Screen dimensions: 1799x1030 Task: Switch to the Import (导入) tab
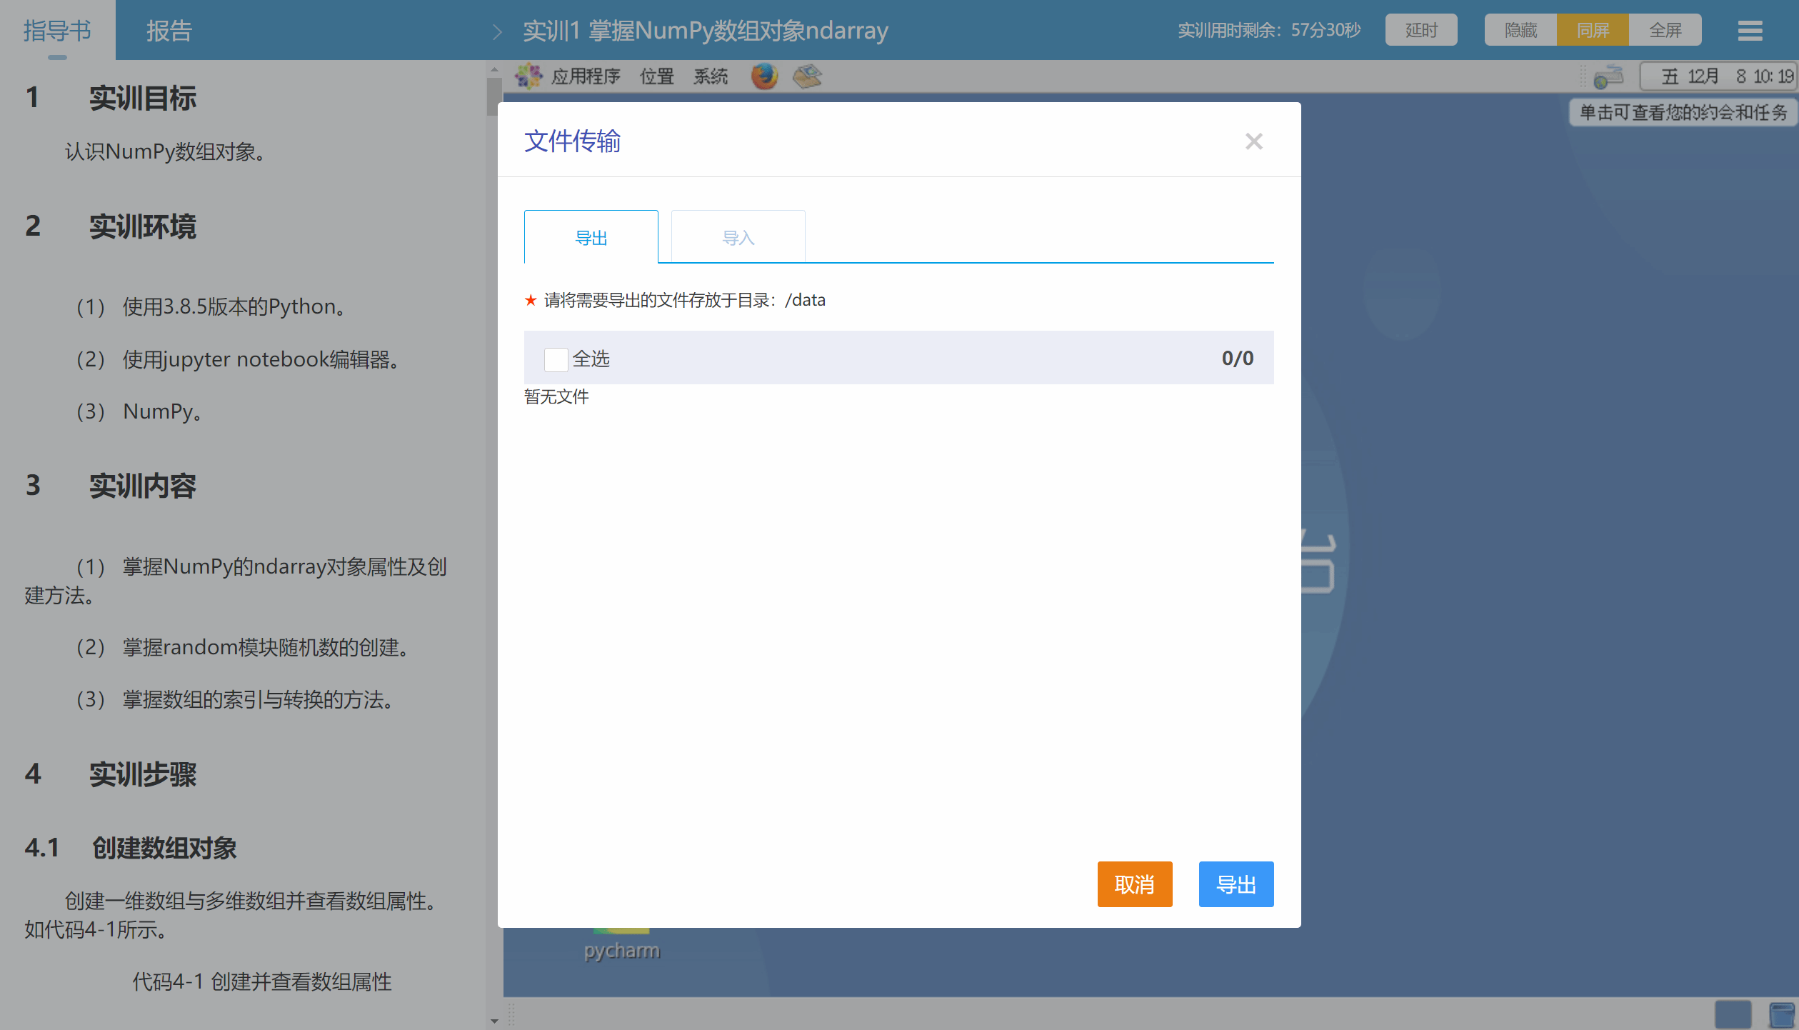[738, 237]
